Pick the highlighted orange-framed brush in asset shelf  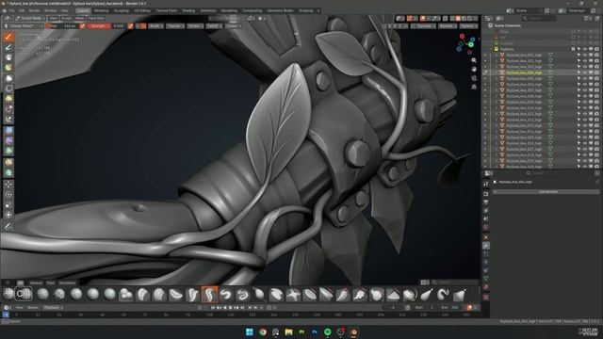(209, 295)
